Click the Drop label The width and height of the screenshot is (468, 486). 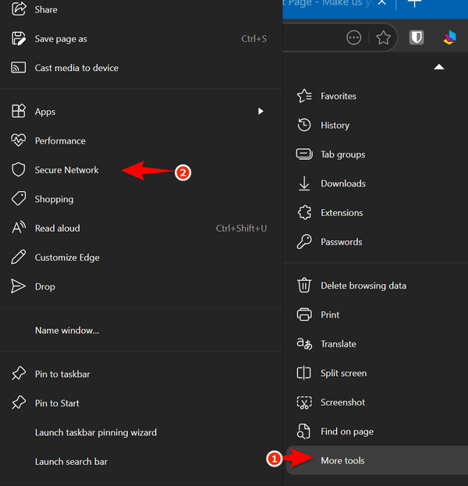pos(45,287)
